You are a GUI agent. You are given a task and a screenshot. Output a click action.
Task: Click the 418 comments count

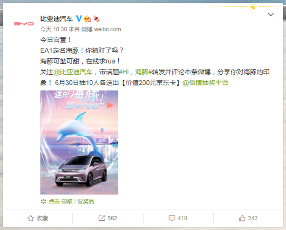[x=183, y=218]
